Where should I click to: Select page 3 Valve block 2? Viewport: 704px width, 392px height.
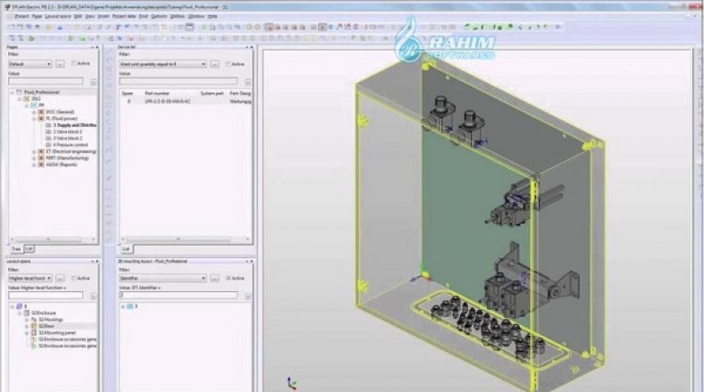pyautogui.click(x=67, y=138)
